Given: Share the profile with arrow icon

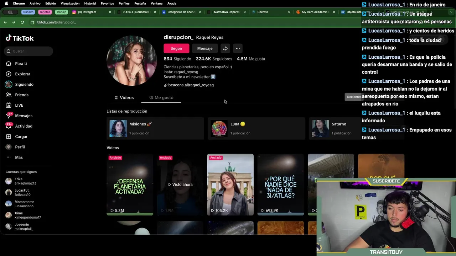Looking at the screenshot, I should 225,48.
